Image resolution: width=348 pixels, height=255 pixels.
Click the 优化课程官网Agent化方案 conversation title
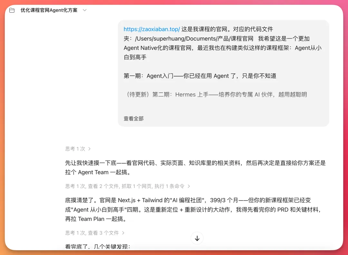[49, 10]
